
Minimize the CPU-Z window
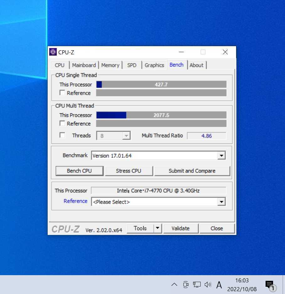click(181, 52)
